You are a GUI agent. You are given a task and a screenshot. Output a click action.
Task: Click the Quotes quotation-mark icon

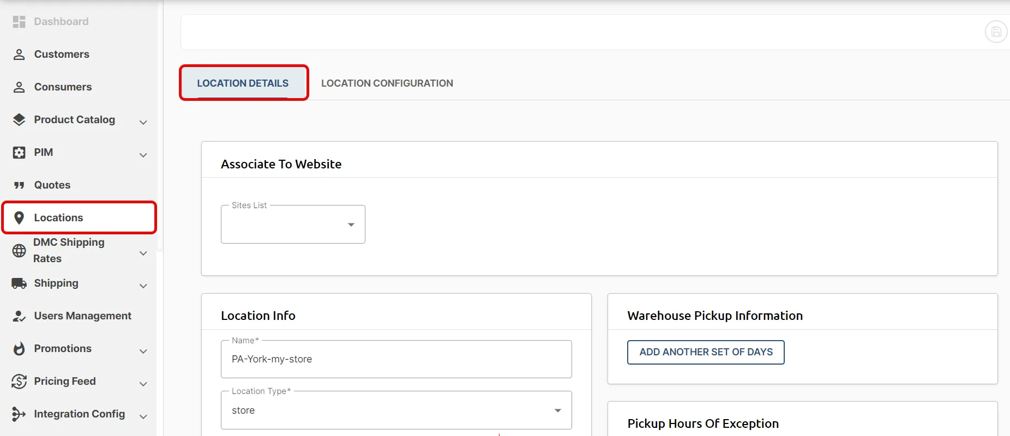pos(19,185)
